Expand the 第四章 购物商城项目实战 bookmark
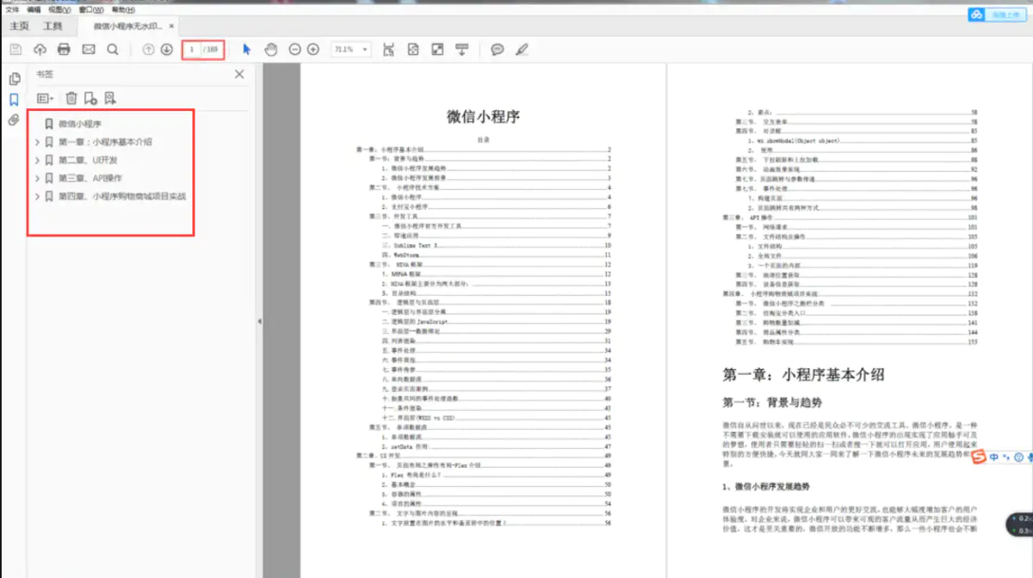This screenshot has height=578, width=1033. 37,196
